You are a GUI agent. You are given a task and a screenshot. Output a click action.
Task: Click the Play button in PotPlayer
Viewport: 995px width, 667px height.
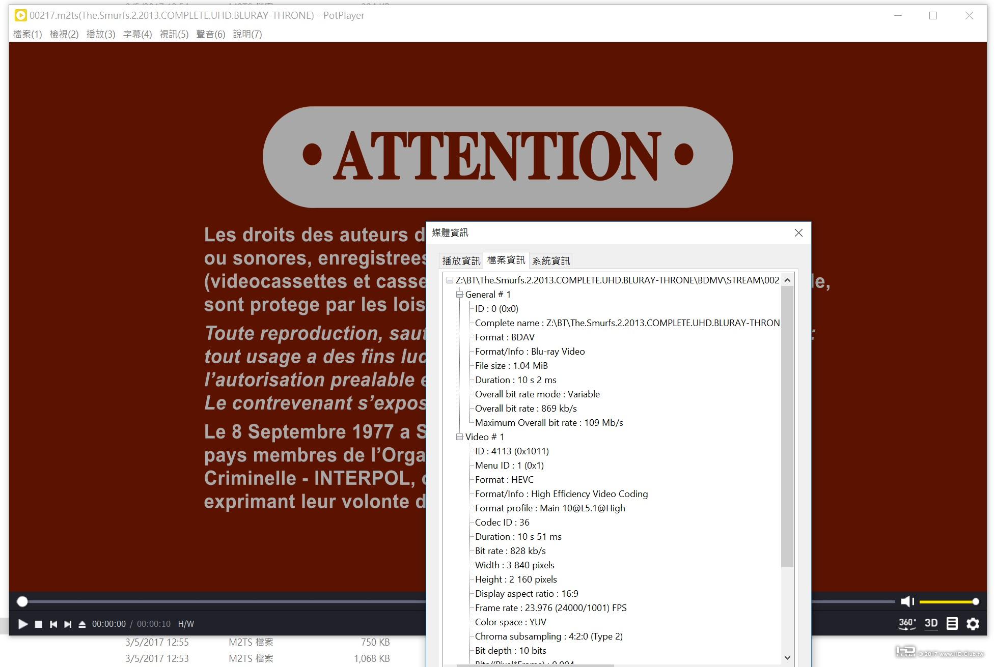22,624
